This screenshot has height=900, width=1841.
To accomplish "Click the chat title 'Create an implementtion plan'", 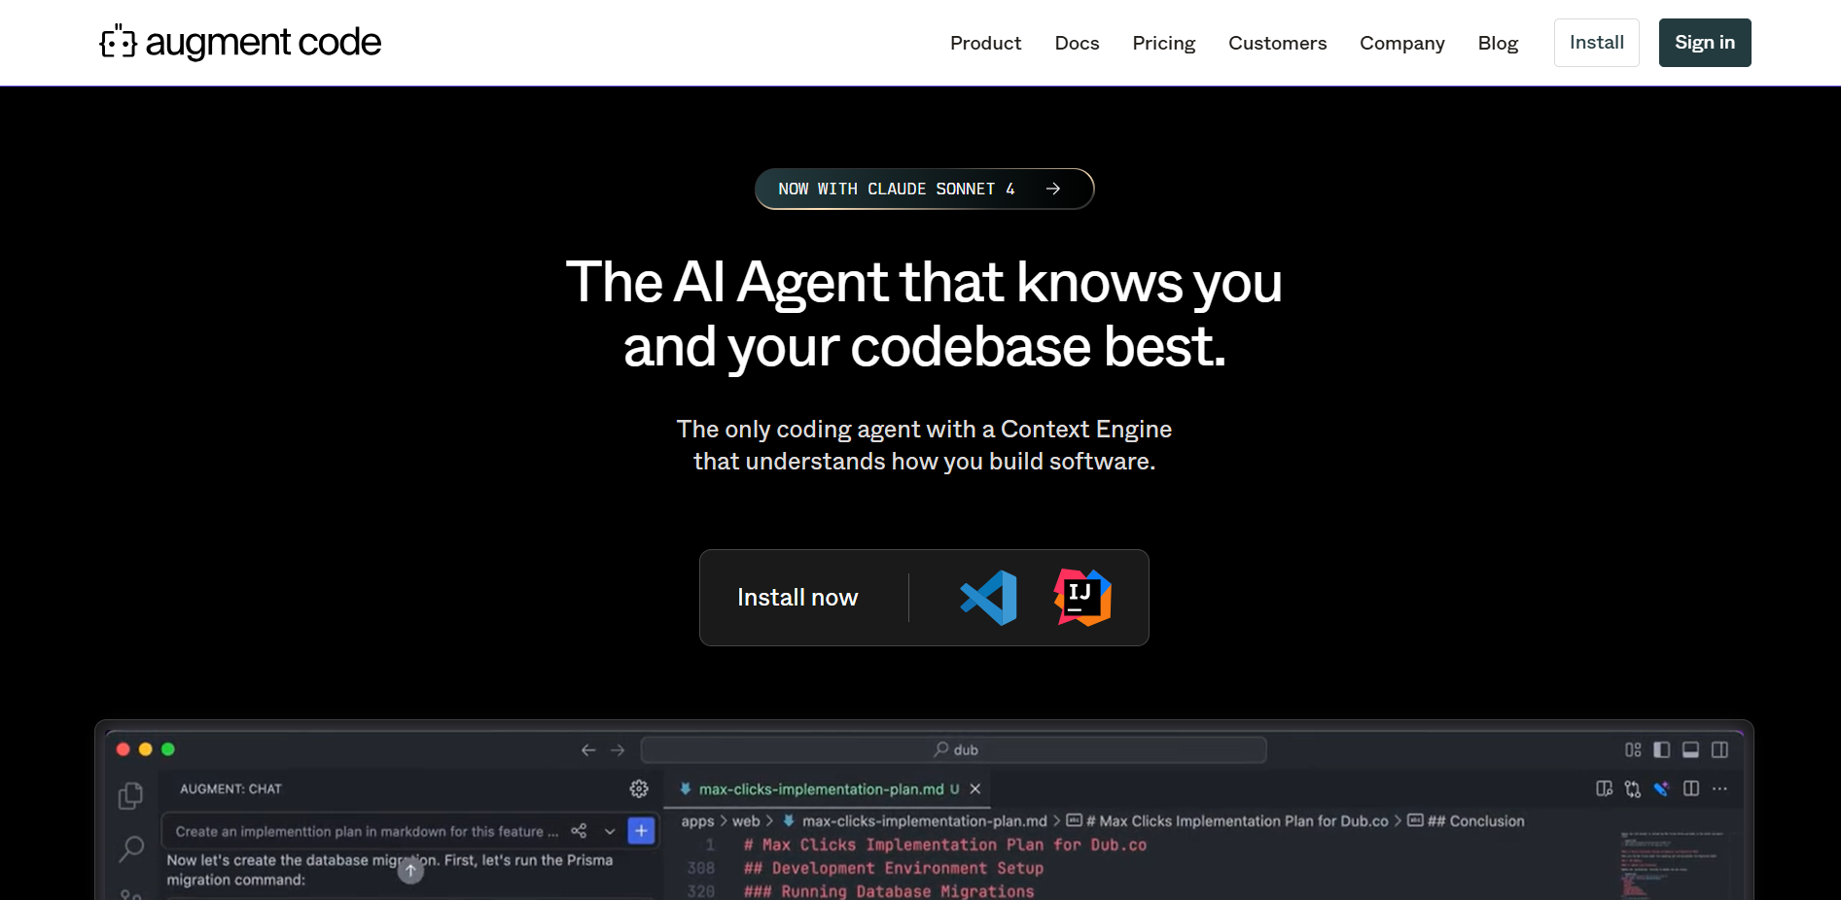I will tap(367, 831).
